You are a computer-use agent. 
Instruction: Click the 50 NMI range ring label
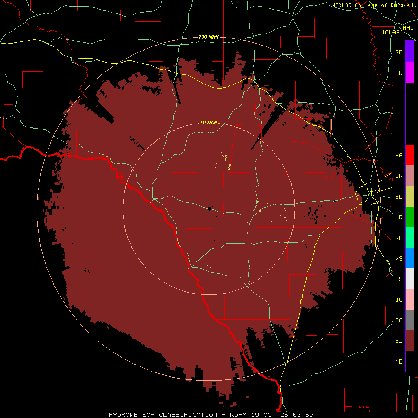[x=209, y=123]
